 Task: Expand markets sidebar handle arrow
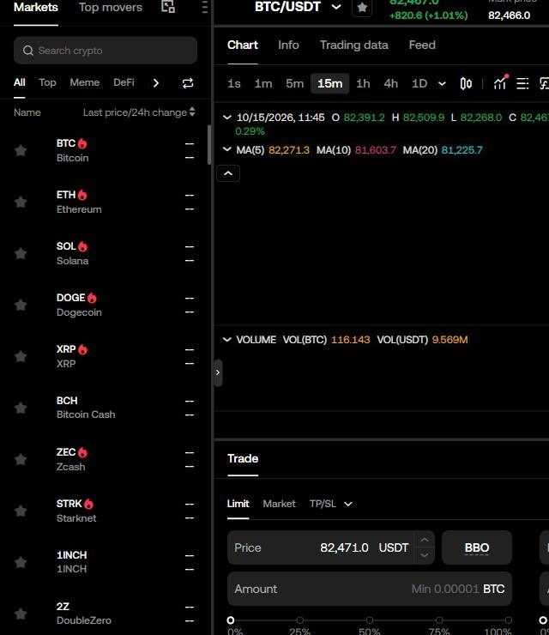click(x=218, y=372)
